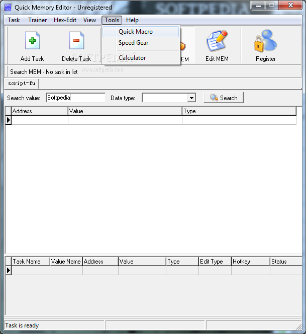This screenshot has height=334, width=306.
Task: Click the Edit Type column header
Action: pyautogui.click(x=215, y=262)
